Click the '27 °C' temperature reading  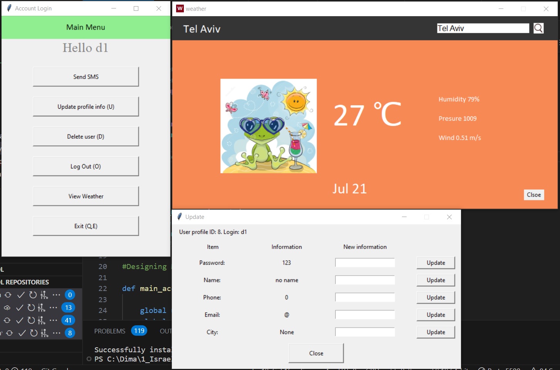pos(367,115)
